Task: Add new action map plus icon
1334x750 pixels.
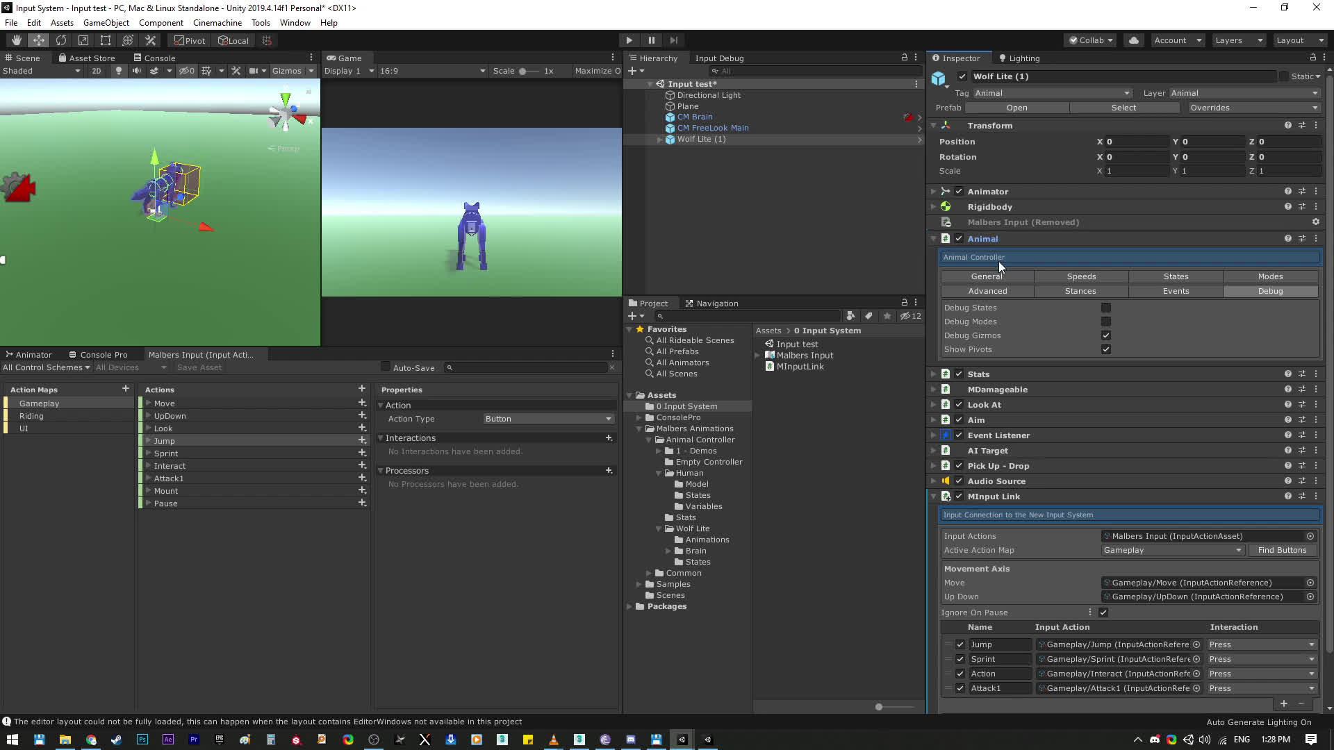Action: click(x=126, y=389)
